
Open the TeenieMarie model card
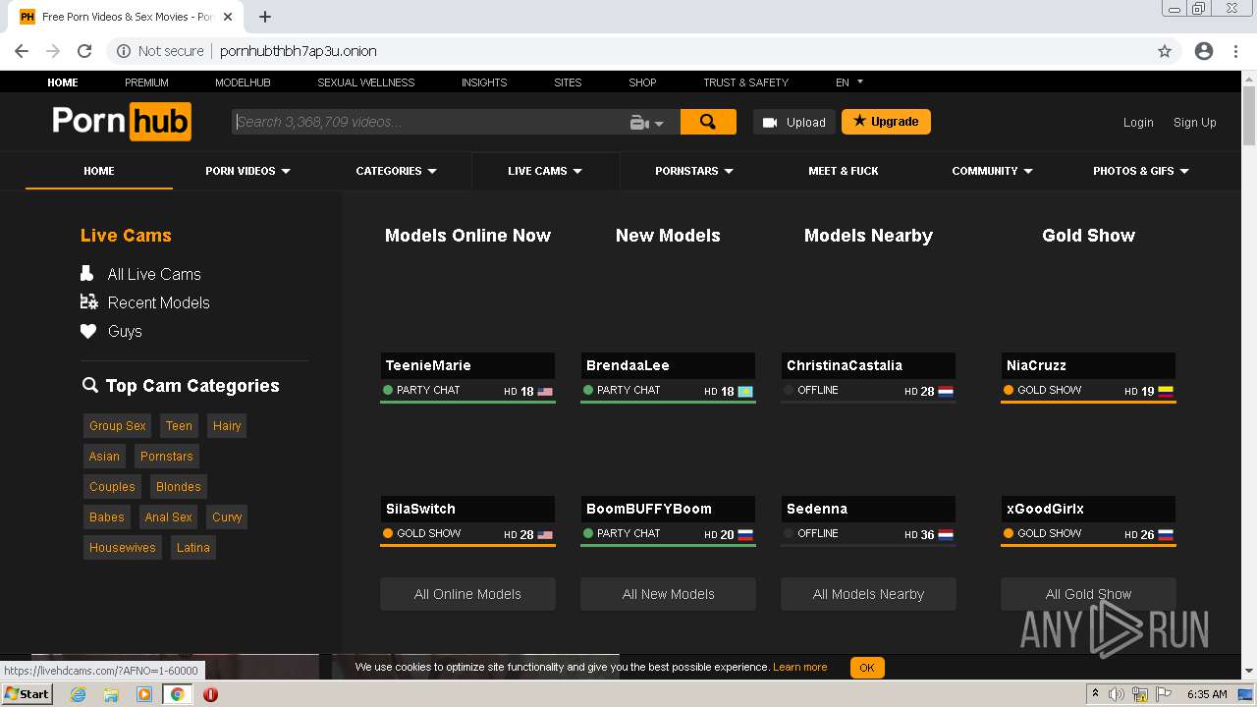[467, 378]
